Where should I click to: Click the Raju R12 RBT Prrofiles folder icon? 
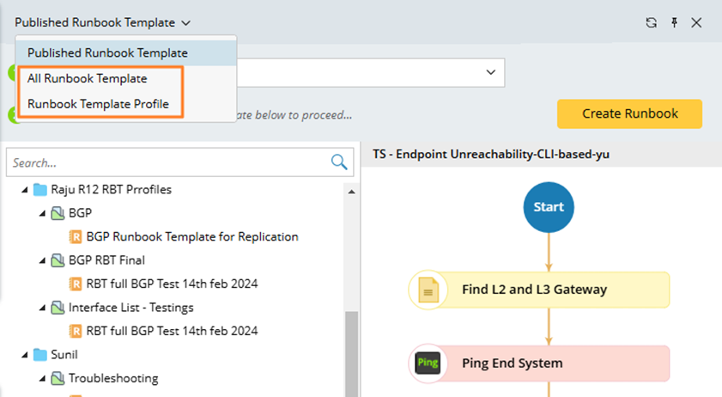pos(40,189)
